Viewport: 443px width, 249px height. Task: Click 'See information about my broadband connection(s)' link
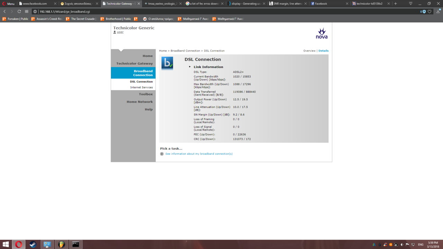coord(199,154)
